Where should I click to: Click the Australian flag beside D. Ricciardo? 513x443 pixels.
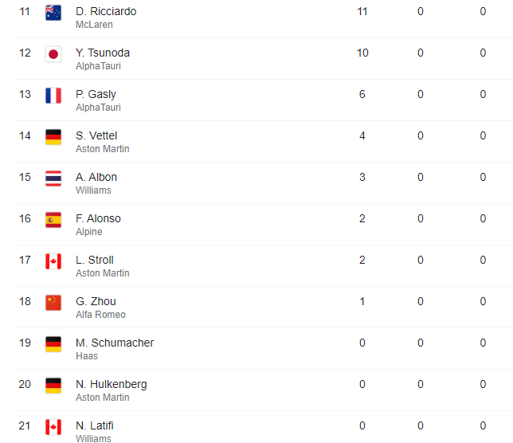53,13
